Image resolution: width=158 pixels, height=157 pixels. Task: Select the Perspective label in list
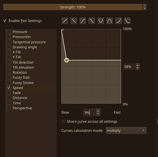22,108
